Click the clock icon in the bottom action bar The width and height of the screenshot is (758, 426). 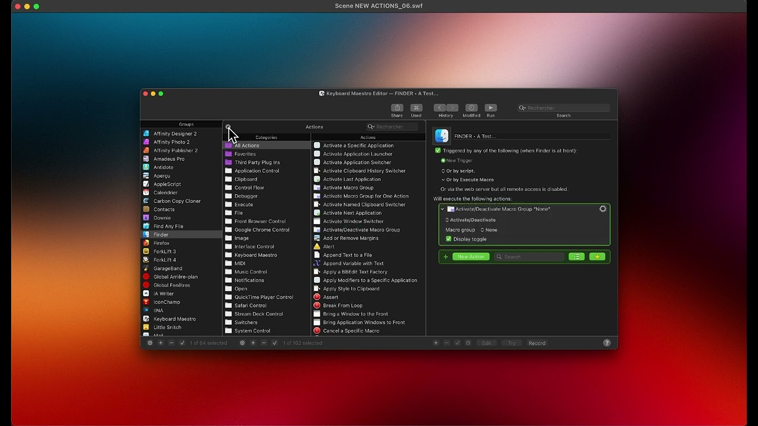[468, 343]
